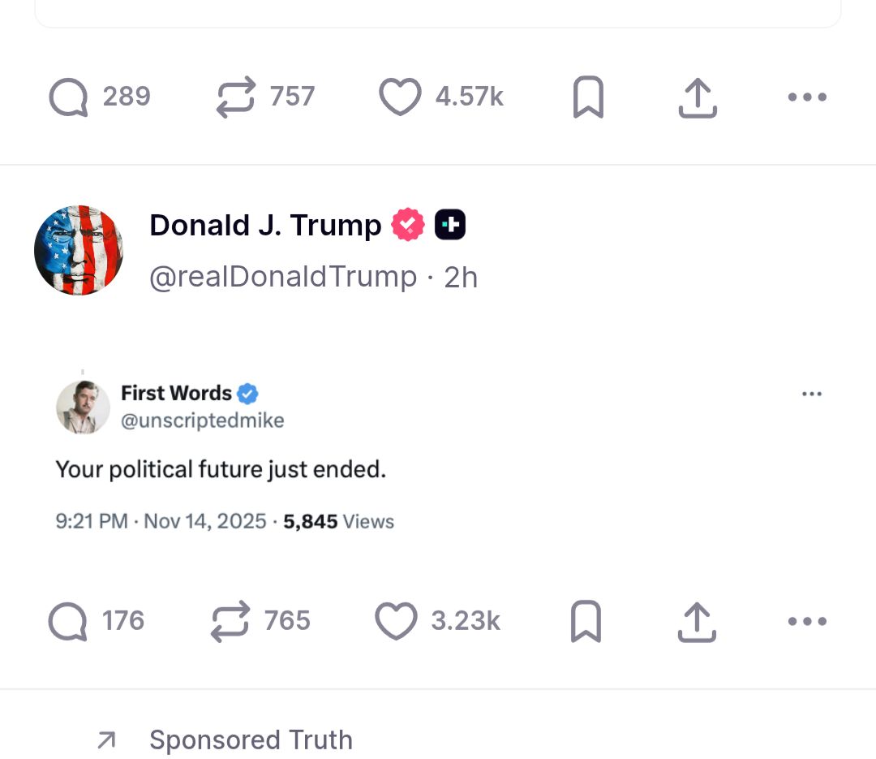Bookmark the top post
Viewport: 876px width, 759px height.
coord(588,97)
